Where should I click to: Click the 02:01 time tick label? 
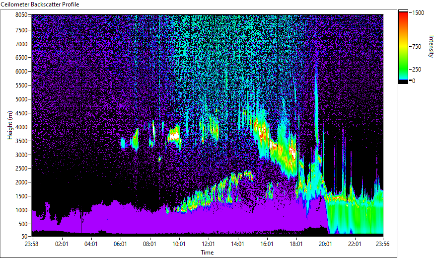pos(62,244)
